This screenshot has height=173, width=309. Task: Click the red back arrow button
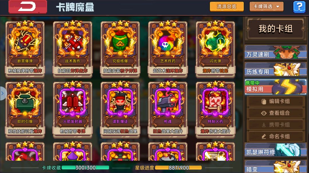pos(27,7)
